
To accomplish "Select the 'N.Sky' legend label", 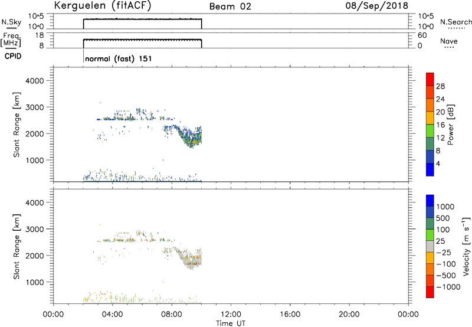I will (11, 22).
